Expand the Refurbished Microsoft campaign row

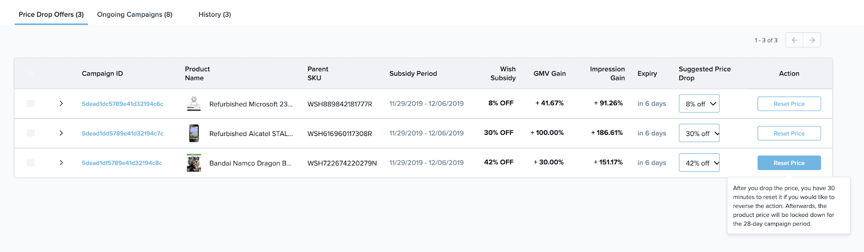pyautogui.click(x=61, y=104)
